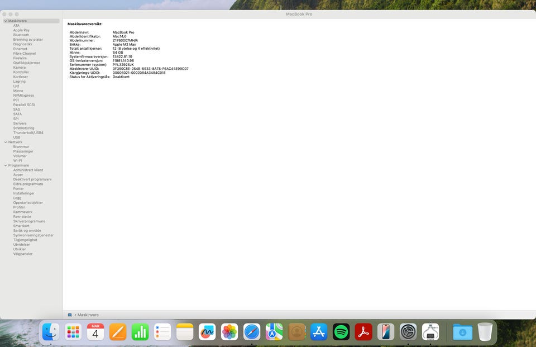This screenshot has height=347, width=536.
Task: Select Apple Pay in the sidebar
Action: pyautogui.click(x=21, y=30)
